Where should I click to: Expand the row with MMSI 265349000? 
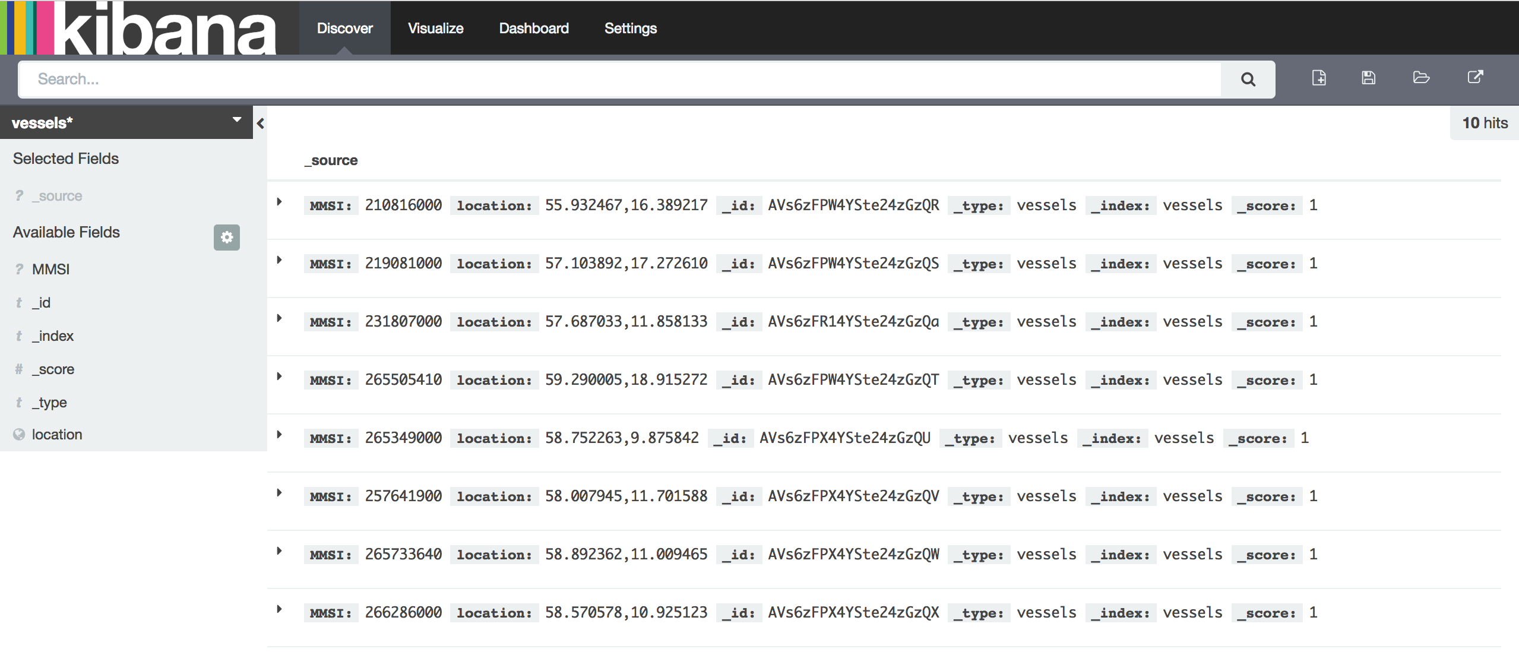(x=279, y=435)
